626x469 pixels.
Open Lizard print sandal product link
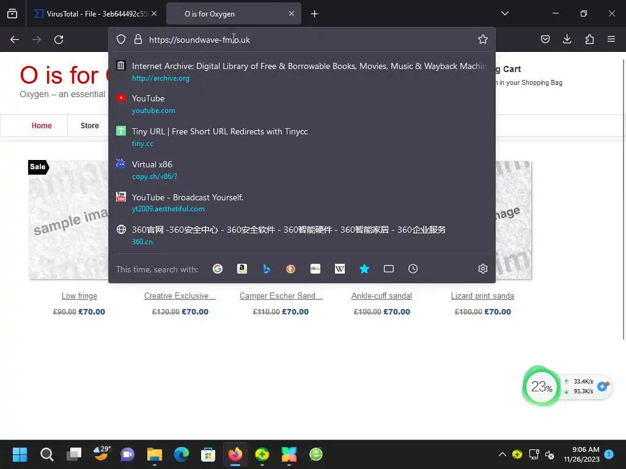pyautogui.click(x=482, y=296)
